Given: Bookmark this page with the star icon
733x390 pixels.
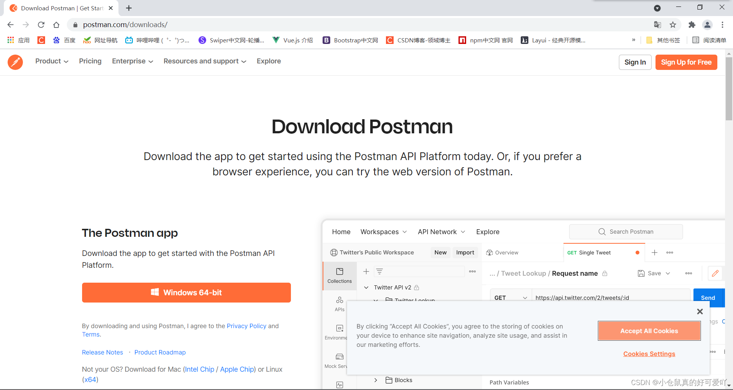Looking at the screenshot, I should [x=673, y=25].
